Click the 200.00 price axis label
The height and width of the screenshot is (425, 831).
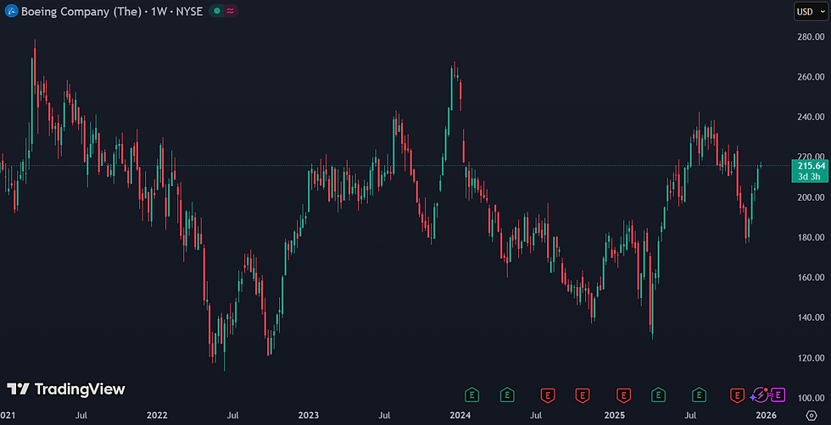pos(811,197)
